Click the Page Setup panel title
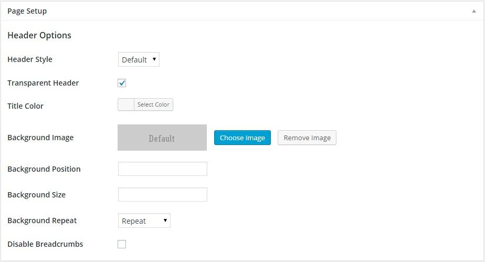The height and width of the screenshot is (262, 485). click(27, 11)
